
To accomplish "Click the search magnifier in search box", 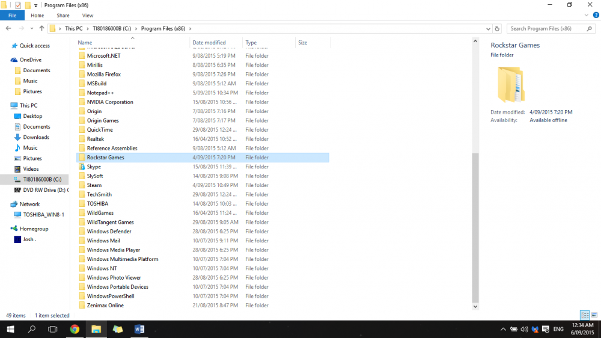I will [589, 29].
